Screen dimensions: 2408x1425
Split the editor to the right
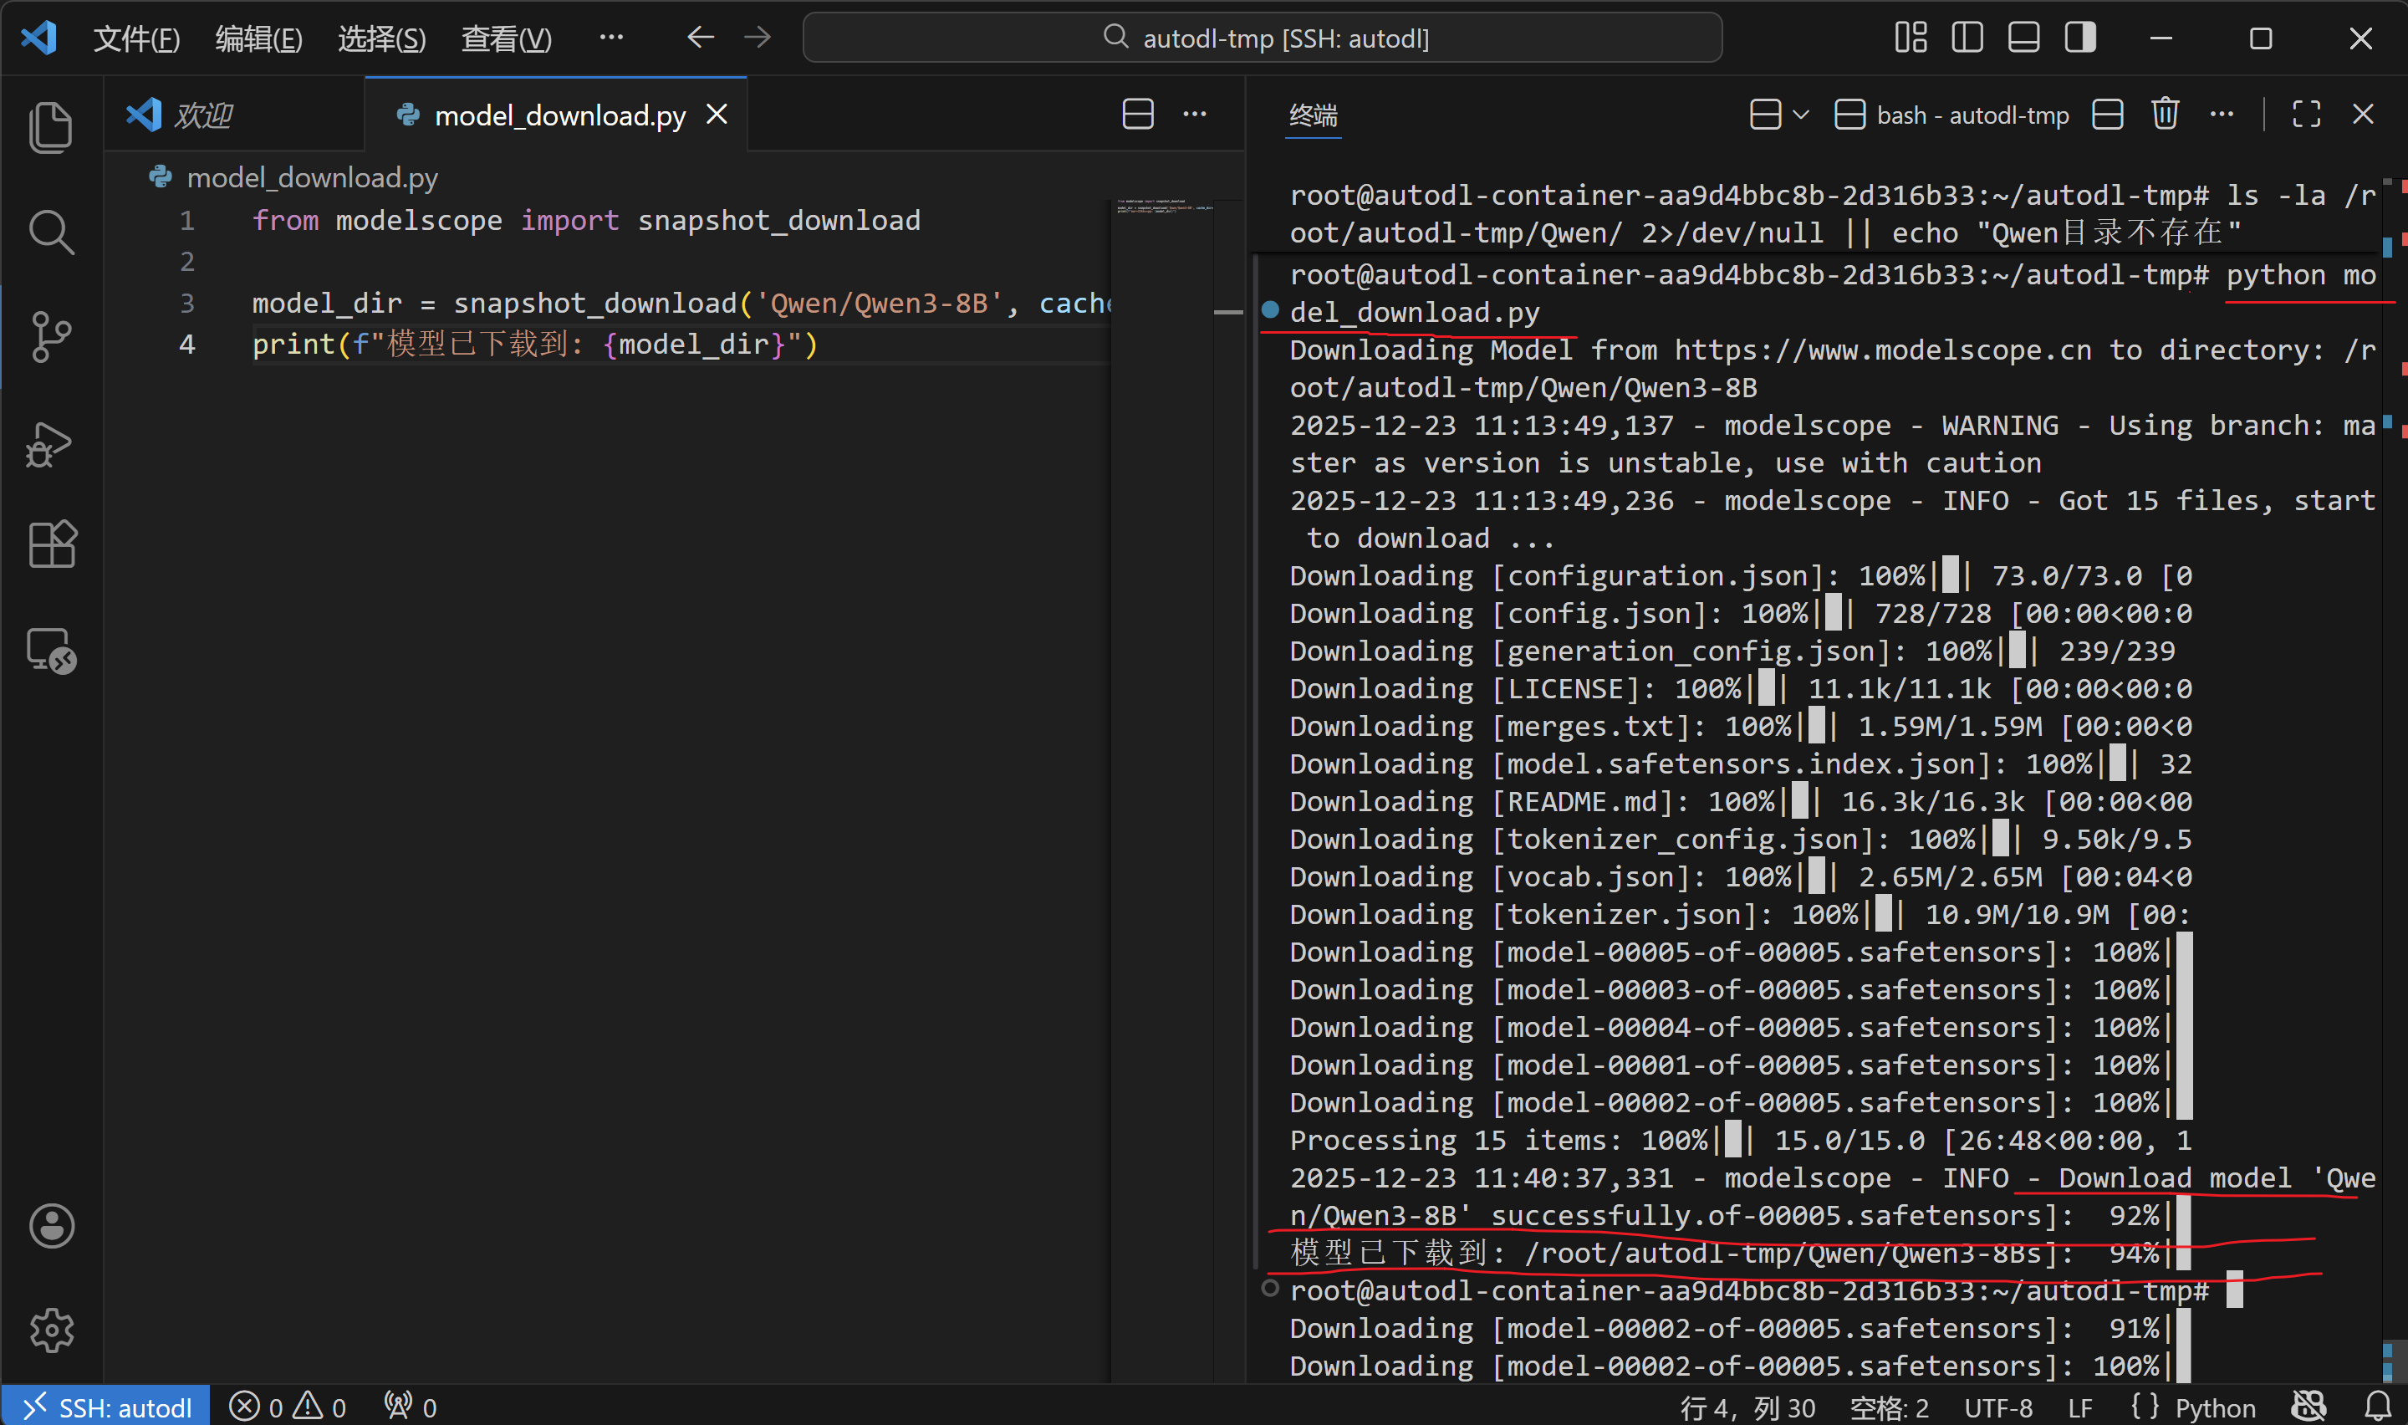click(1137, 115)
